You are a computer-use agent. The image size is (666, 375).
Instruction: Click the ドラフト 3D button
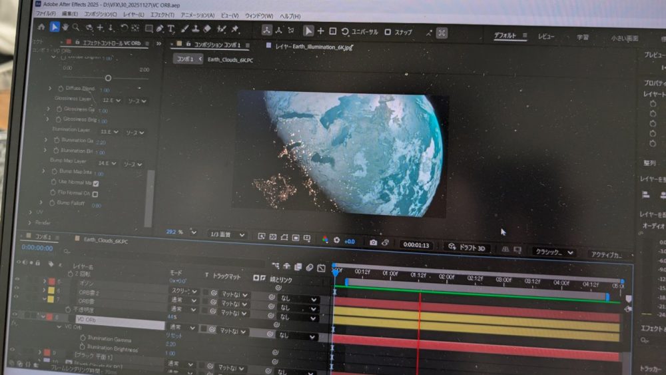tap(467, 248)
